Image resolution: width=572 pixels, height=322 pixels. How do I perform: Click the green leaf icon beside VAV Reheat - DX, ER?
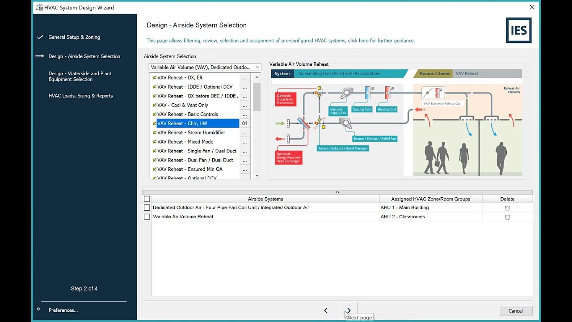(155, 78)
